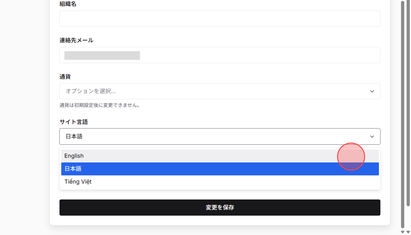Click the rightmost scroll-down arrow icon
The width and height of the screenshot is (411, 235).
pos(408,232)
